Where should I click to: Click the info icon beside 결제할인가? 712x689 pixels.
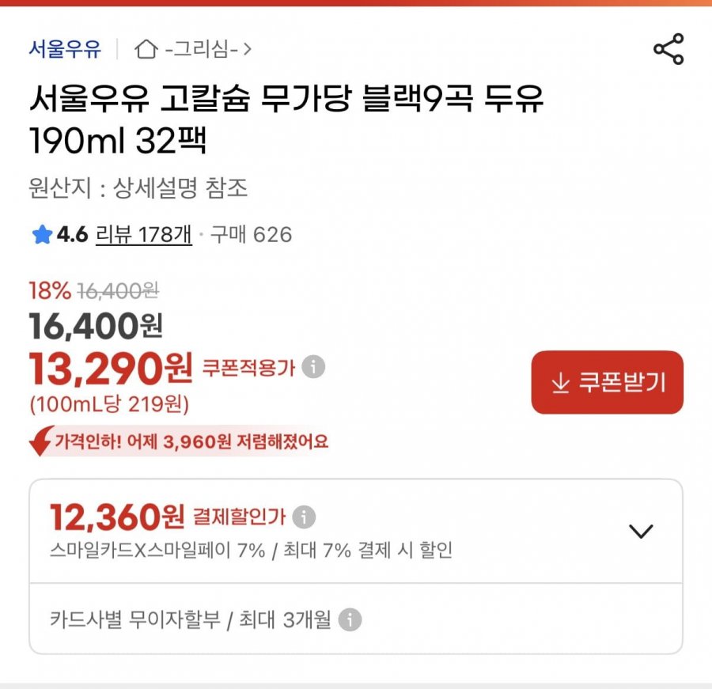304,517
